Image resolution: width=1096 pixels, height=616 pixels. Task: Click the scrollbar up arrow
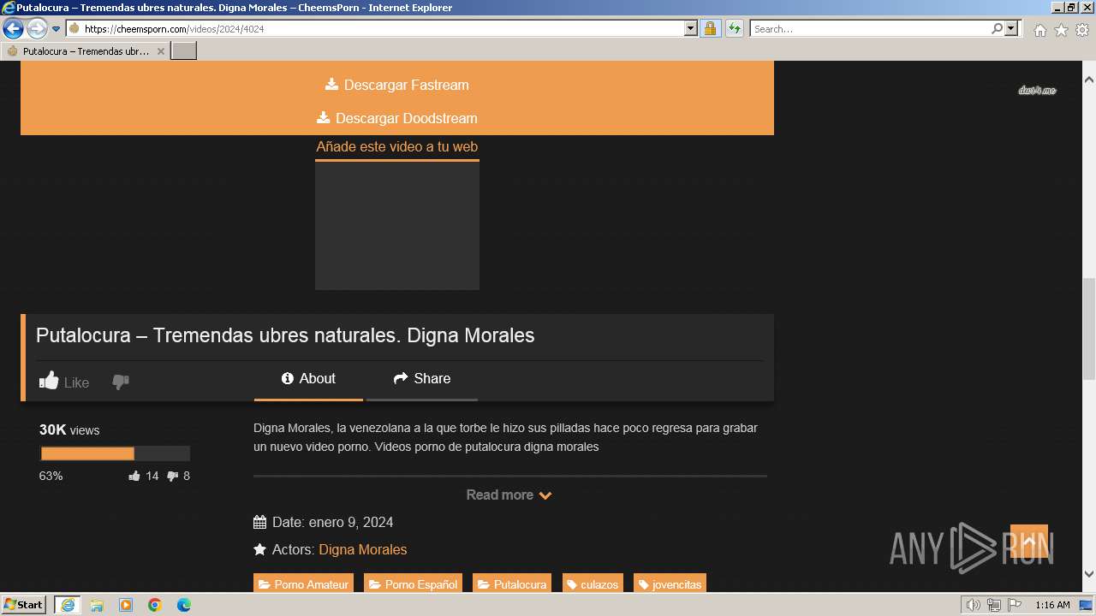(x=1089, y=79)
